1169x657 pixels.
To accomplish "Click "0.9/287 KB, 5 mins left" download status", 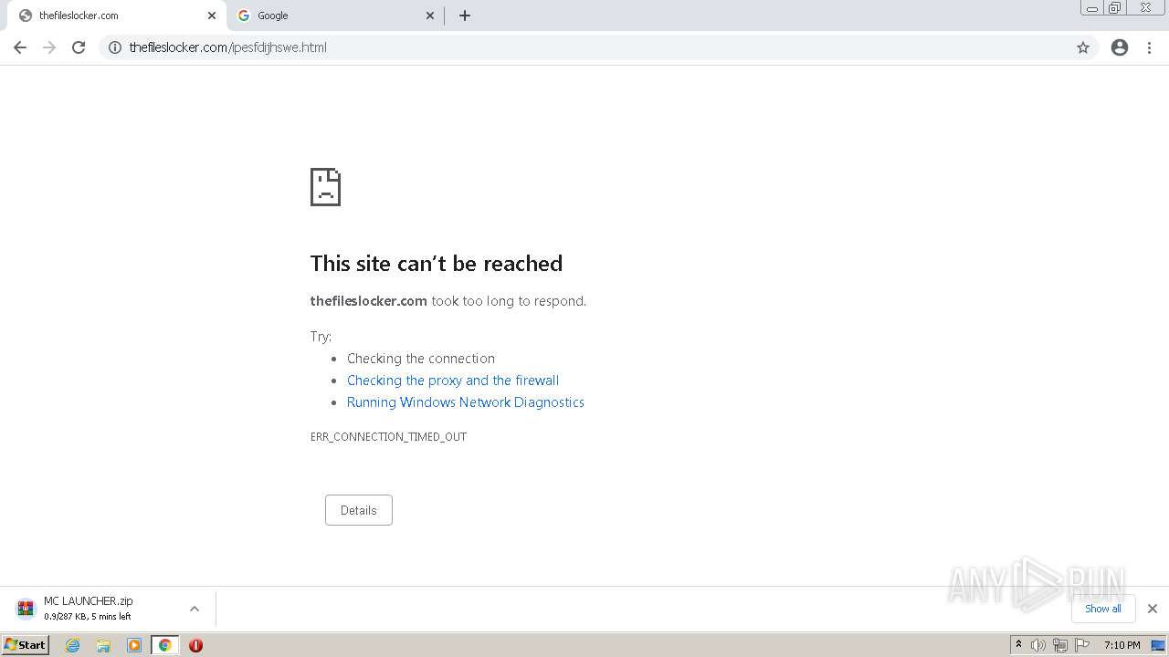I will 88,617.
